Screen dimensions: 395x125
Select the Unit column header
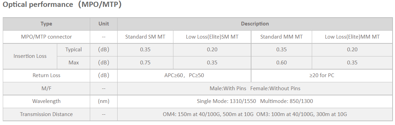[104, 24]
